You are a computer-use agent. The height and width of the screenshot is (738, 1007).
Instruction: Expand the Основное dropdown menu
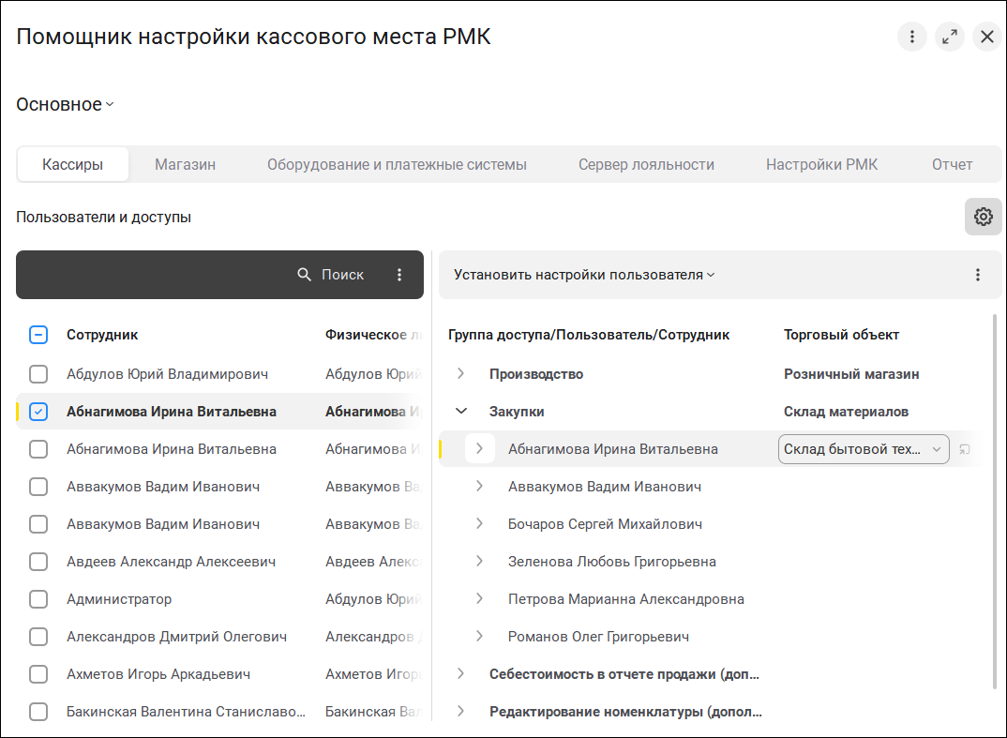tap(65, 105)
